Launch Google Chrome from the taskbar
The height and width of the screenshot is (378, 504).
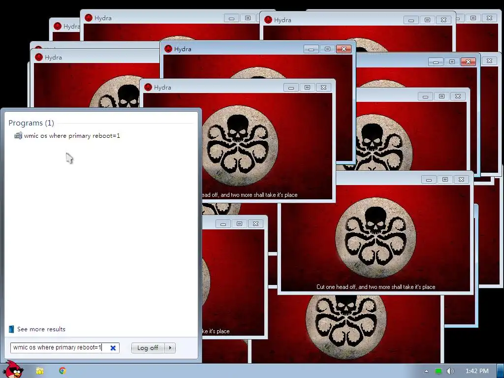pyautogui.click(x=63, y=371)
